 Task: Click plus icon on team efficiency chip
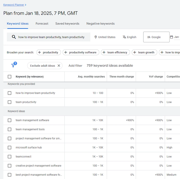click(x=104, y=52)
